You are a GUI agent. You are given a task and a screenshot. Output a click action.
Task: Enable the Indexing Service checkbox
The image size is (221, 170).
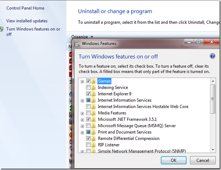point(88,87)
